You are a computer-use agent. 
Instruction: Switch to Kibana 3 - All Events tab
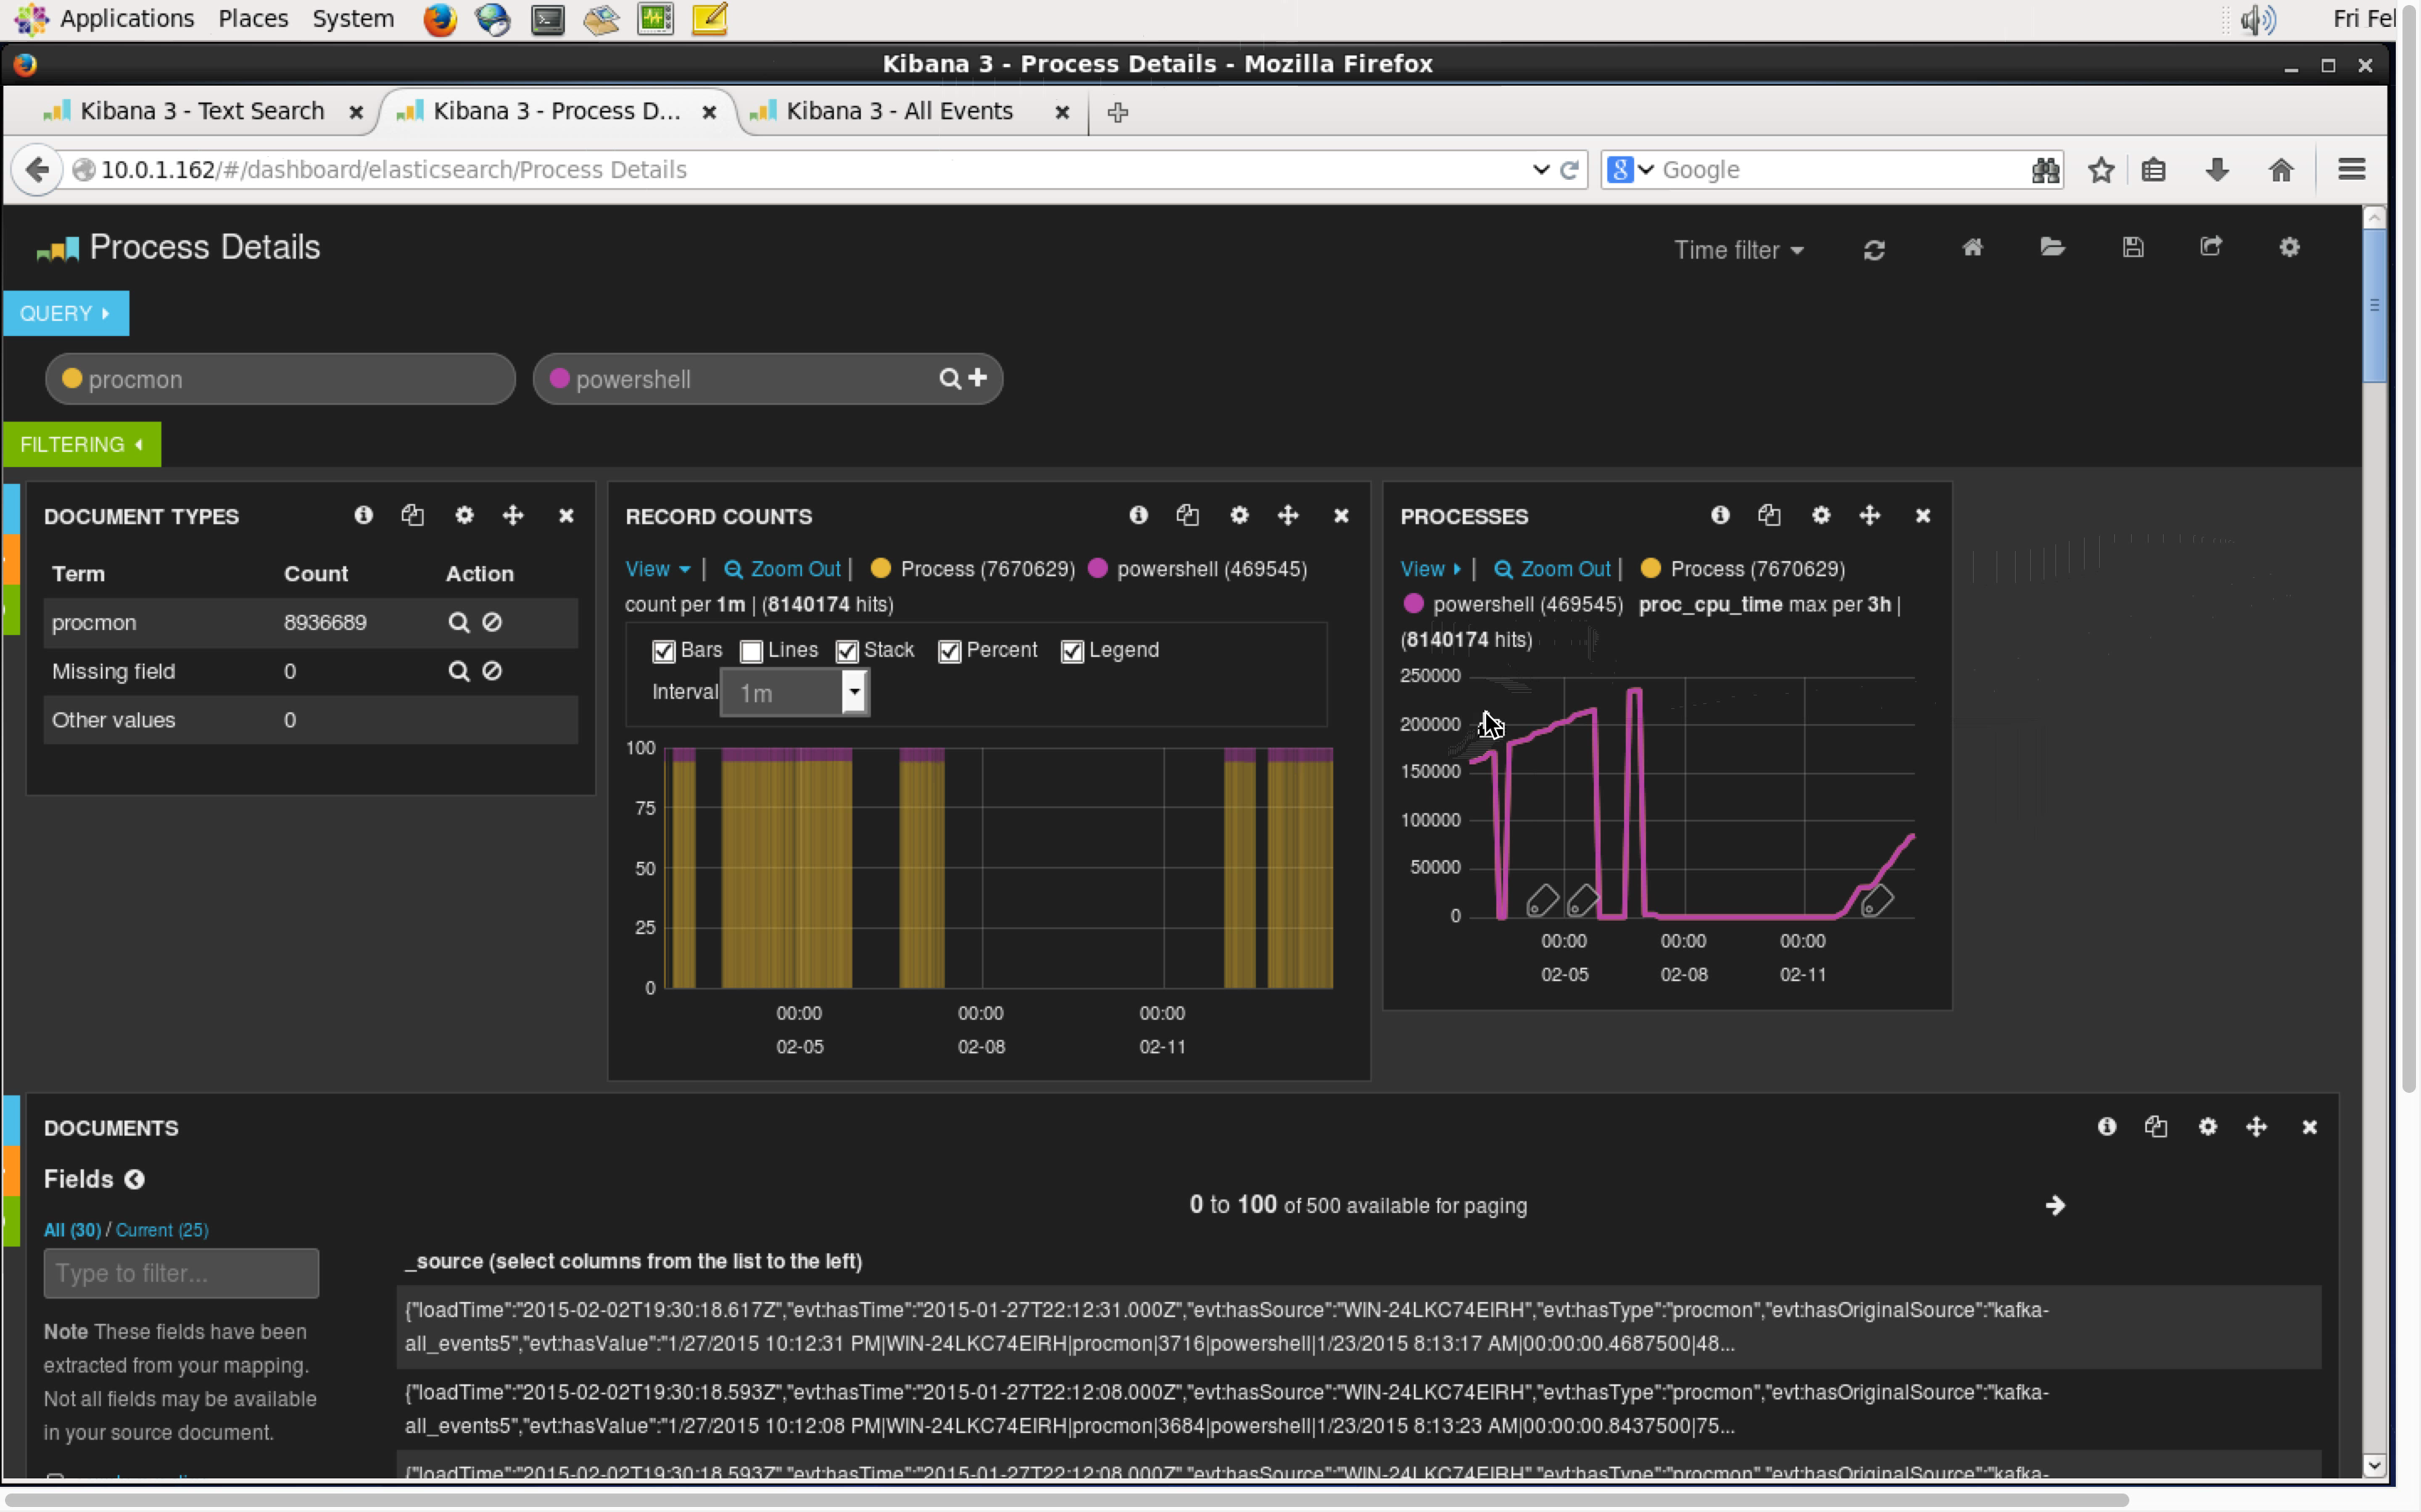(x=899, y=111)
